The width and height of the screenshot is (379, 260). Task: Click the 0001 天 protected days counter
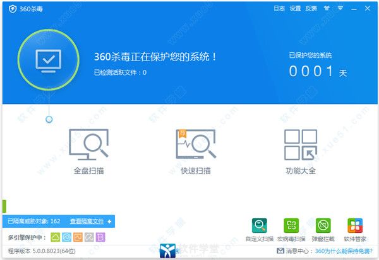coord(318,72)
